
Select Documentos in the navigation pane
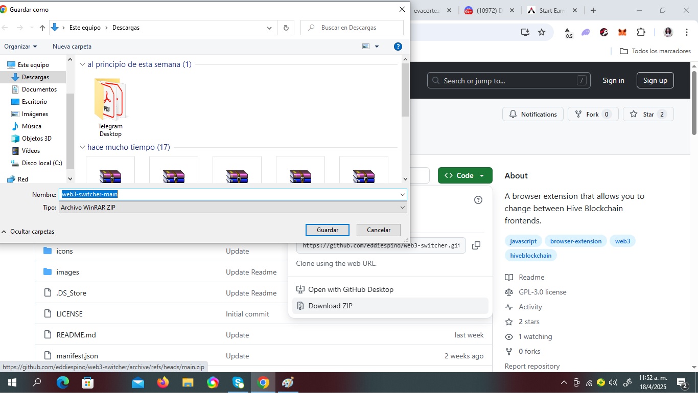39,89
